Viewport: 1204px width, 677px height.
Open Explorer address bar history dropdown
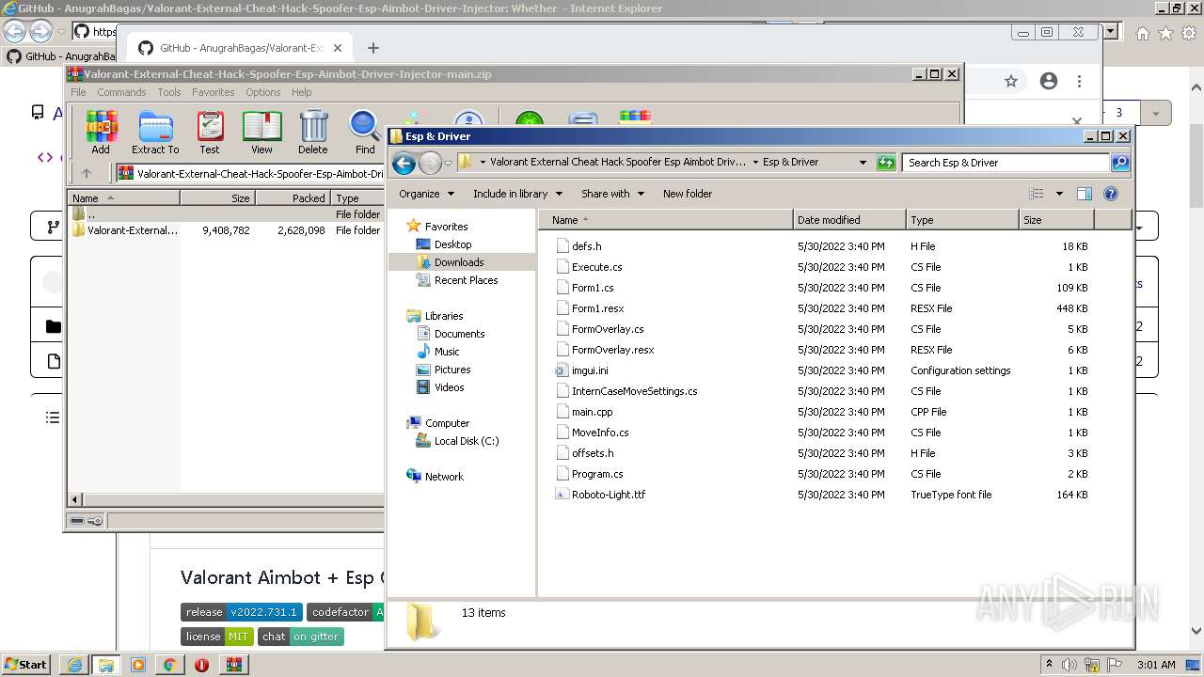click(x=863, y=163)
